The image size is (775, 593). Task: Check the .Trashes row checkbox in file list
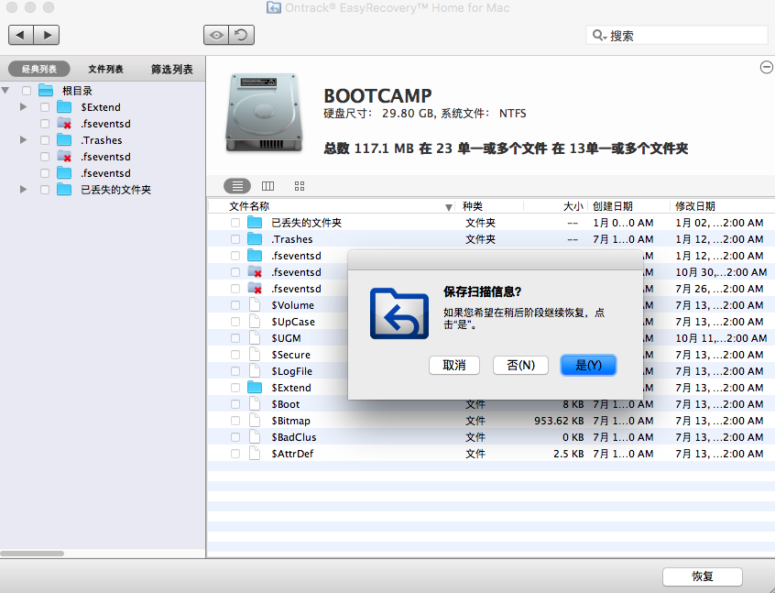coord(236,239)
